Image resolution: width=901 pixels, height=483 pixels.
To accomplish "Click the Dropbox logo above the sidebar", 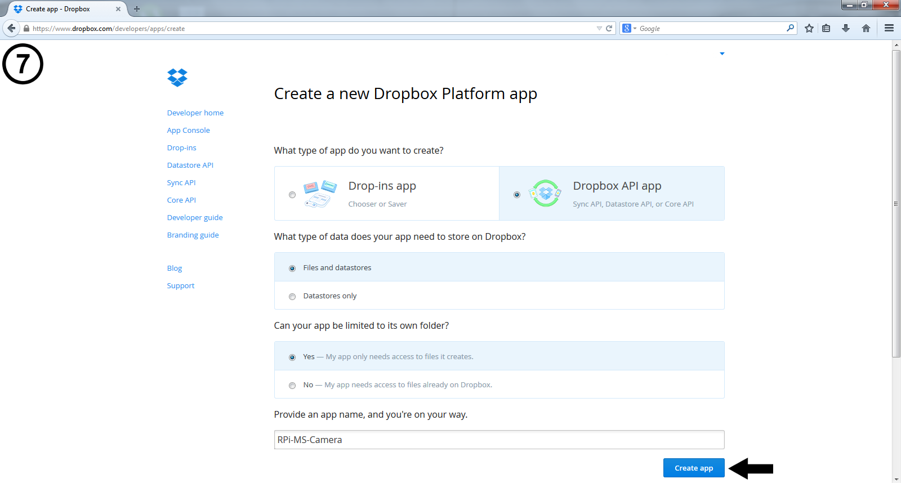I will point(177,77).
